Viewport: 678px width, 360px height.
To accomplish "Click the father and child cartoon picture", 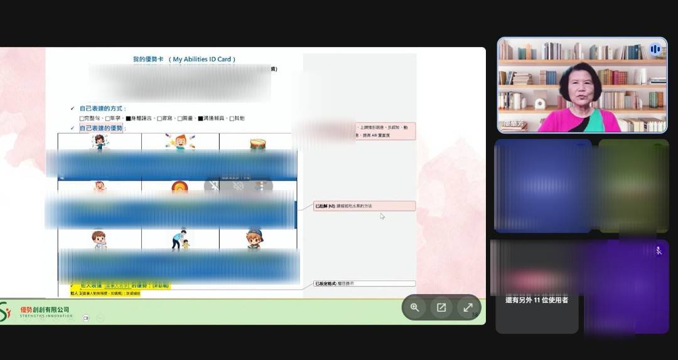I will point(180,239).
